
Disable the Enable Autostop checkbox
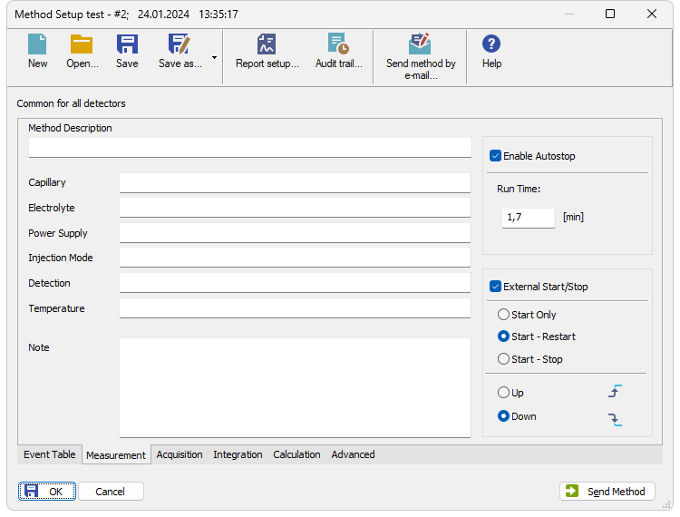(x=495, y=156)
